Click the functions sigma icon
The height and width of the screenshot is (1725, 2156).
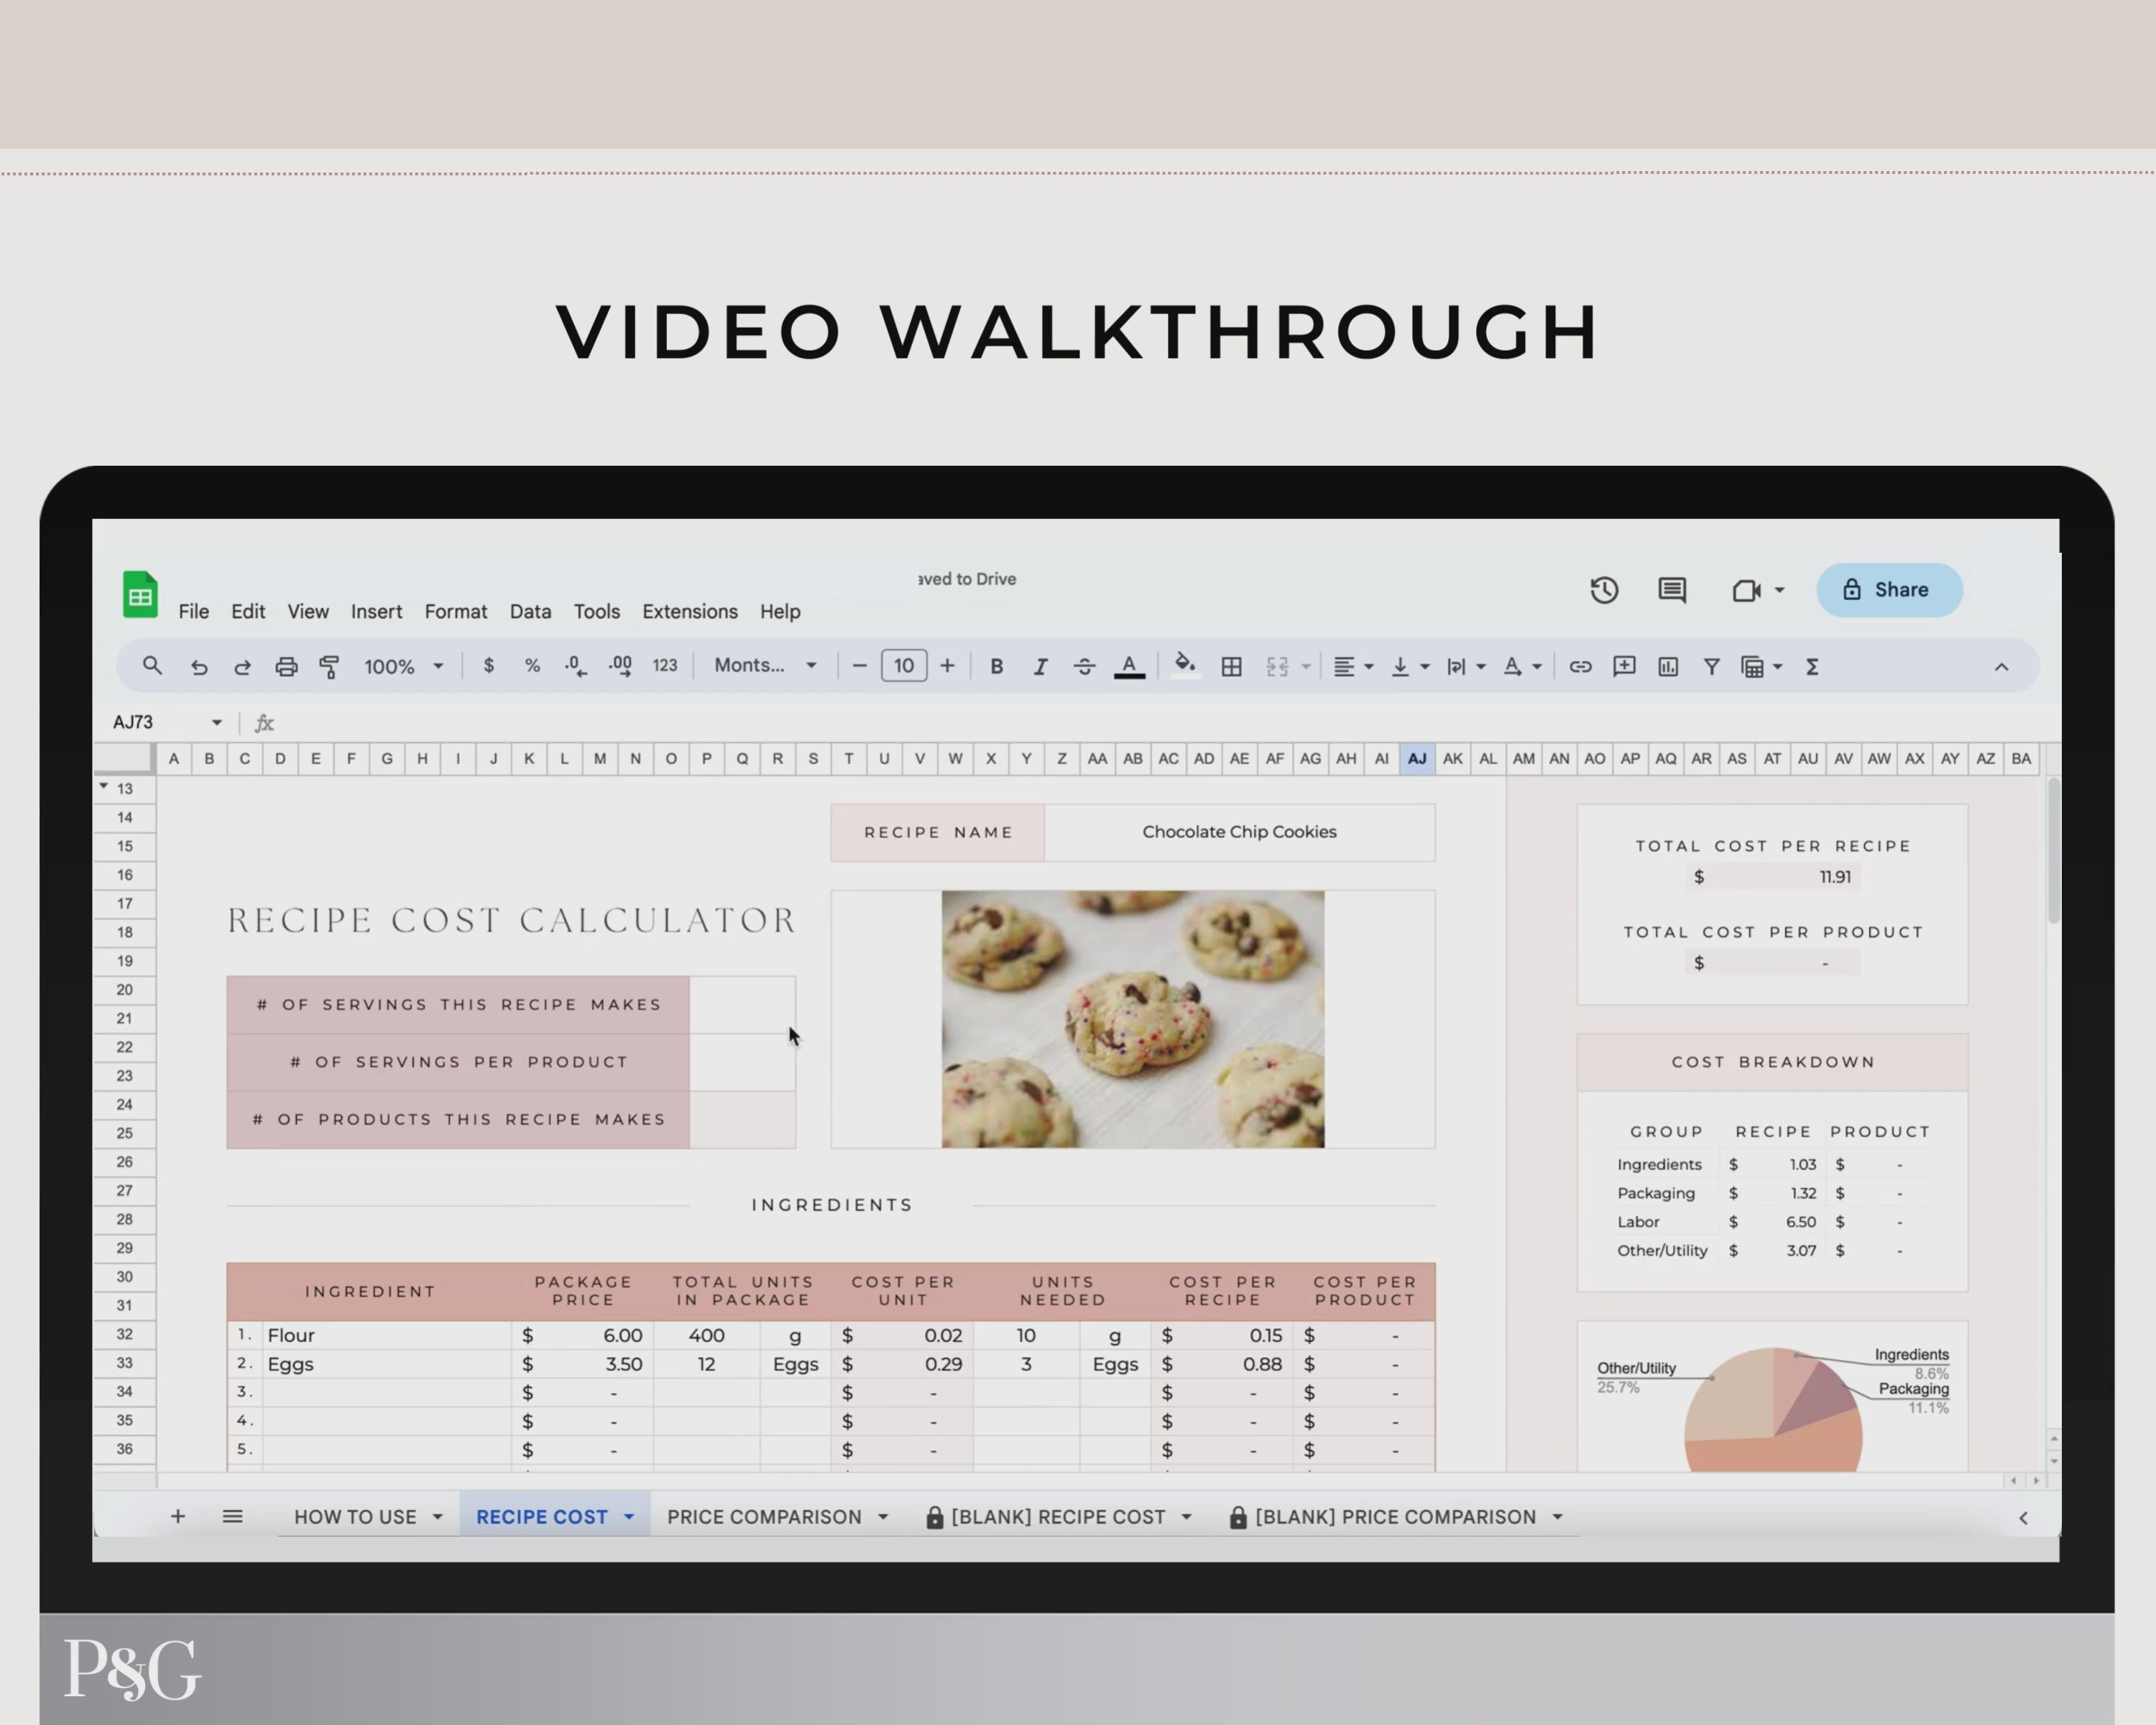1812,667
